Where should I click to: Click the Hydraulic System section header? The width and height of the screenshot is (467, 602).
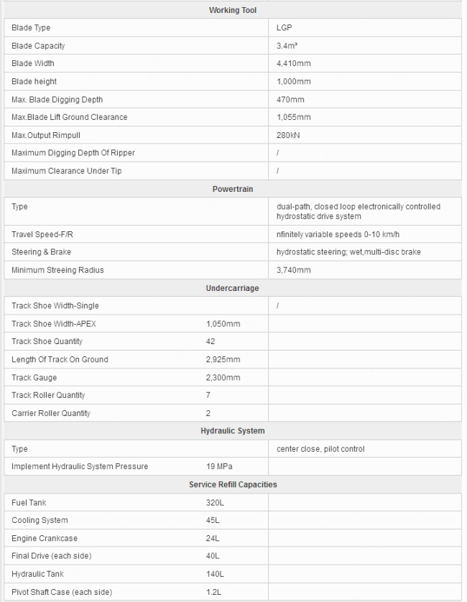(232, 431)
